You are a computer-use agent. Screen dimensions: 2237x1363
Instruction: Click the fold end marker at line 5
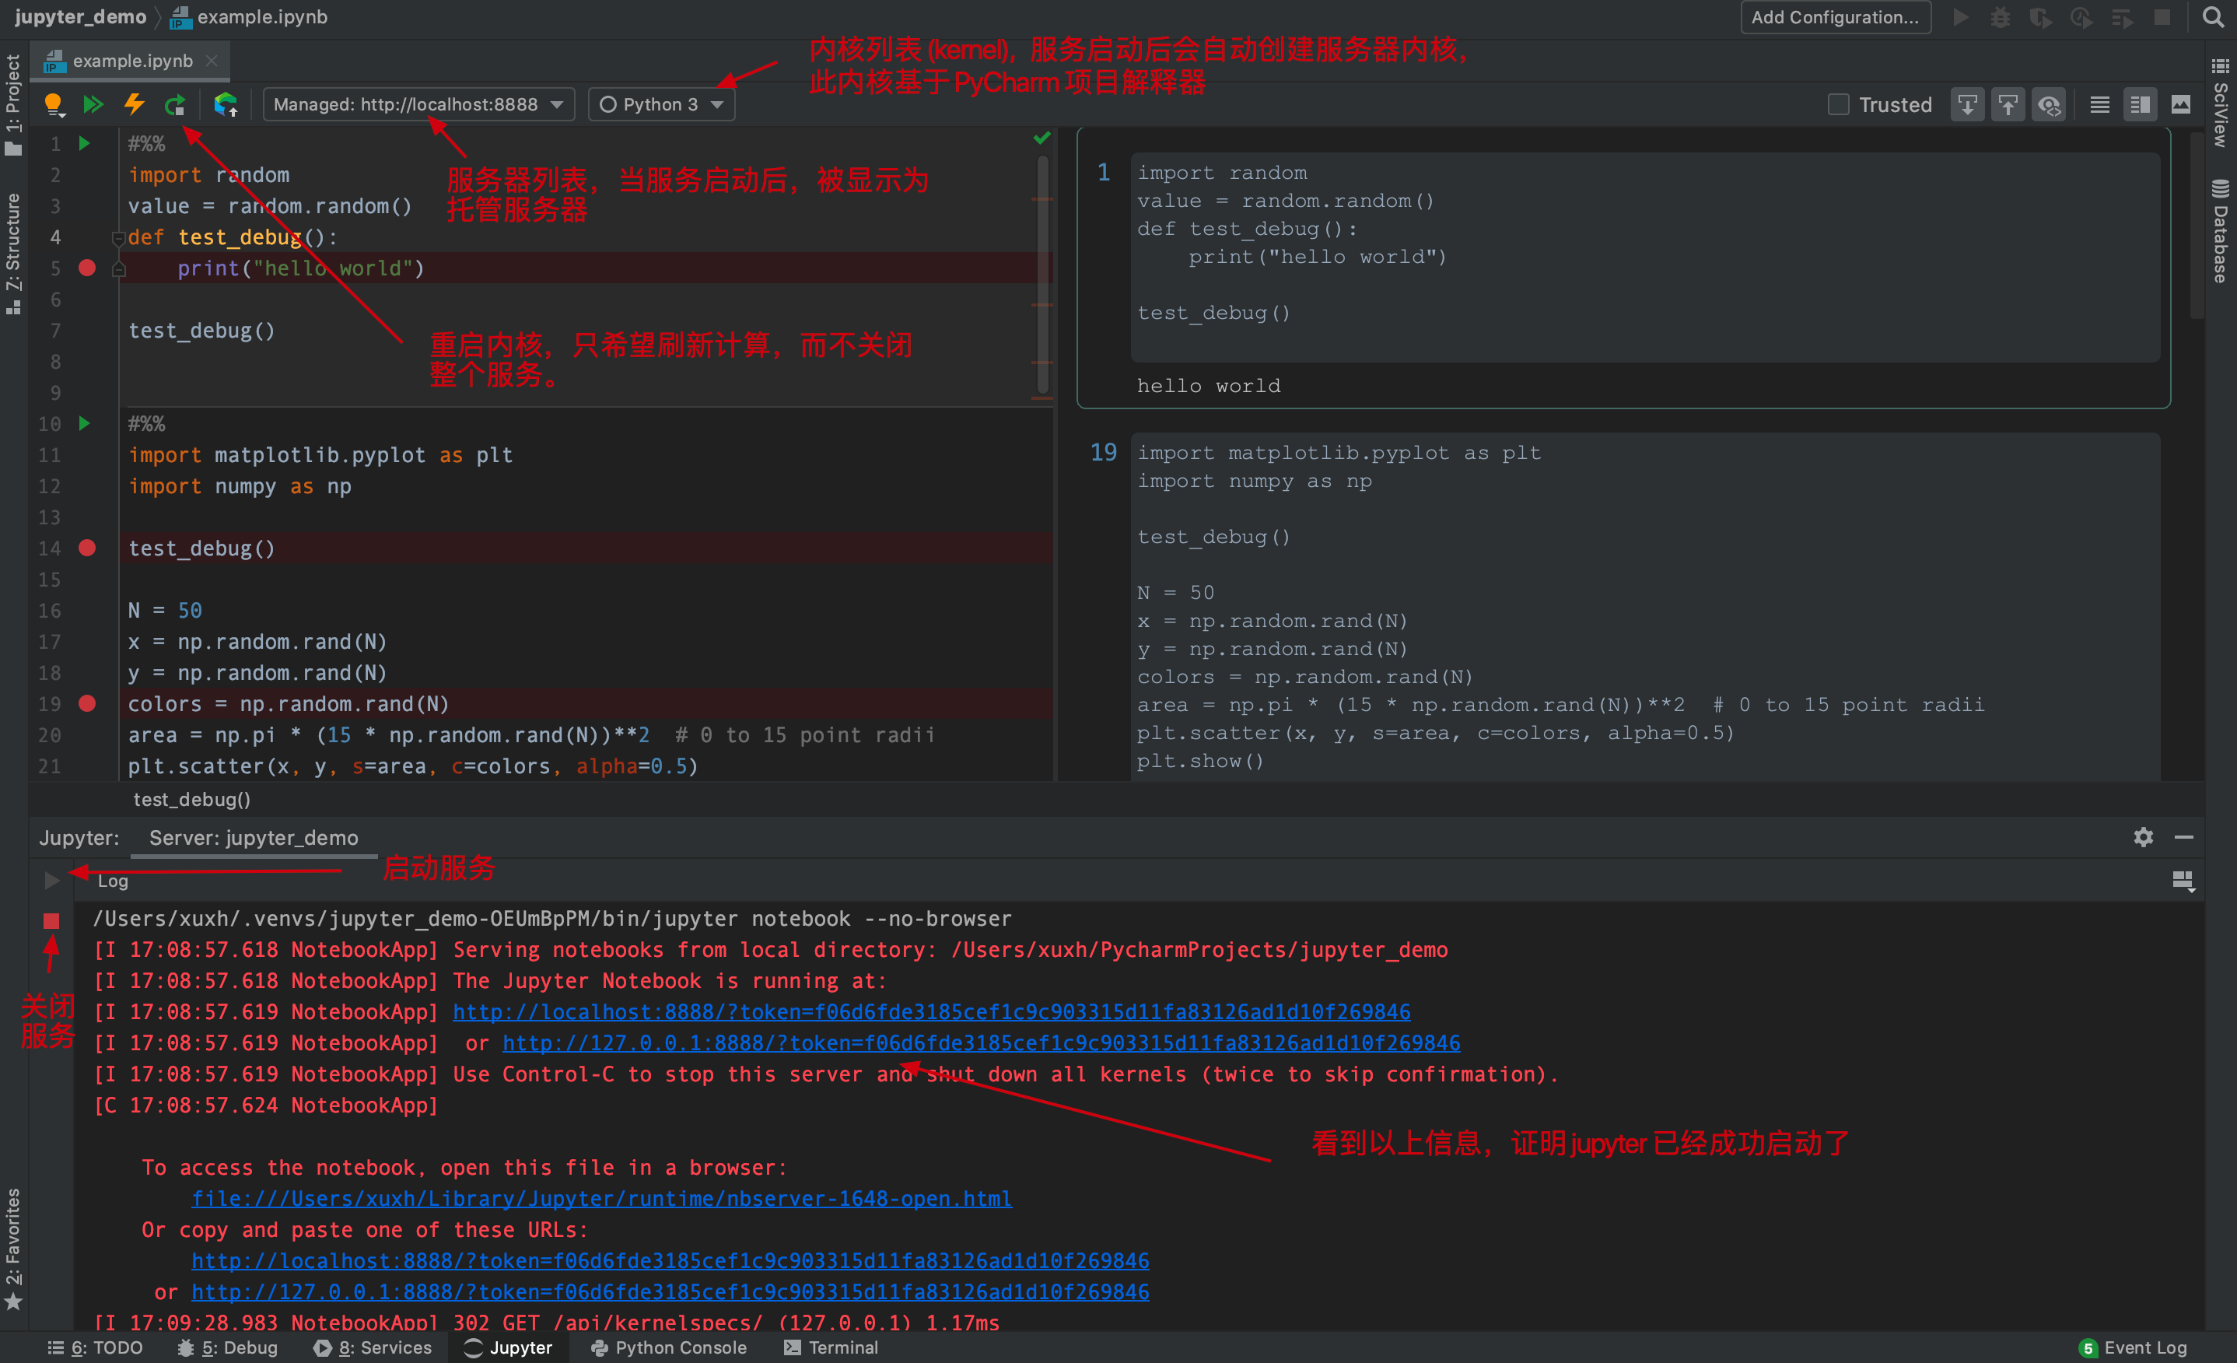click(x=118, y=268)
